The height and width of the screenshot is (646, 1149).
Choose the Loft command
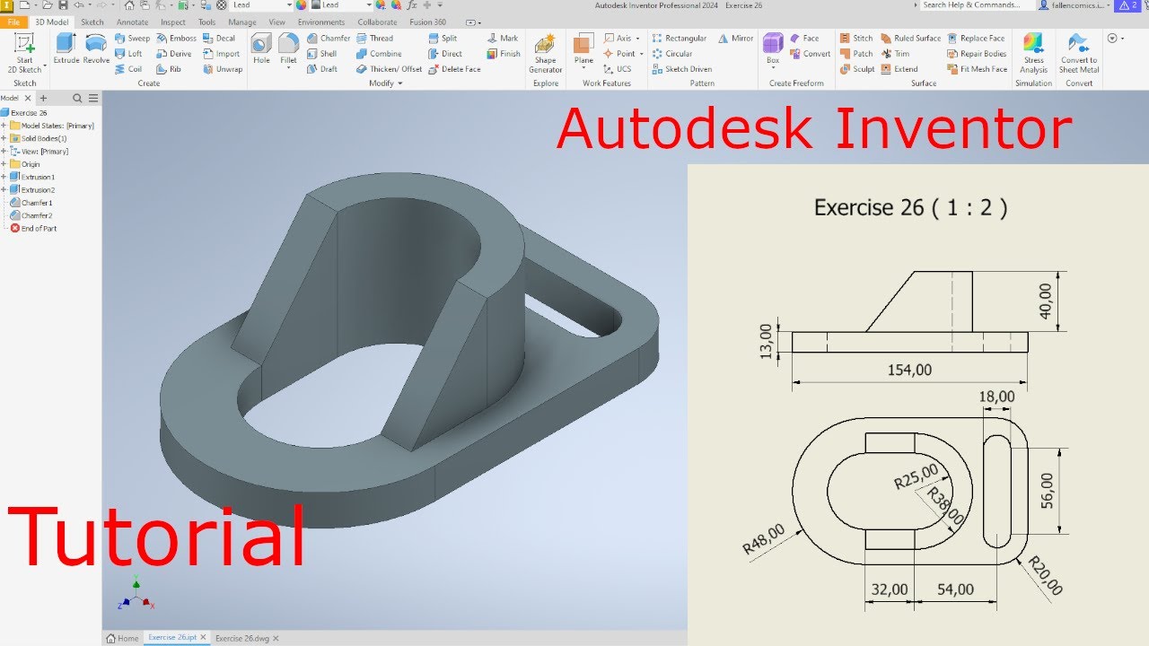point(129,54)
